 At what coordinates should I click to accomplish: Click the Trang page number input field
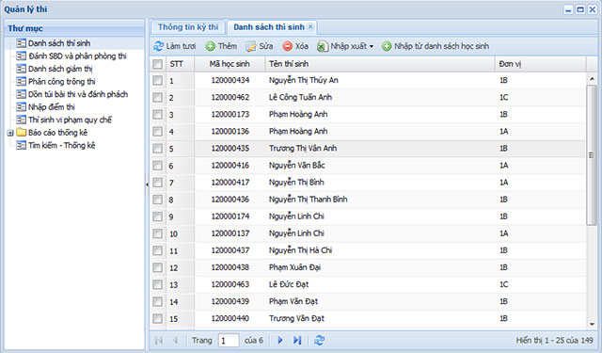pos(229,341)
